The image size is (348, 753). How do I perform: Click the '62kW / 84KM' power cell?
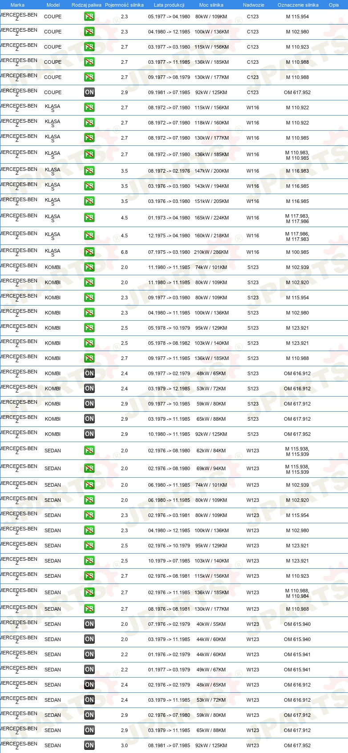point(211,451)
